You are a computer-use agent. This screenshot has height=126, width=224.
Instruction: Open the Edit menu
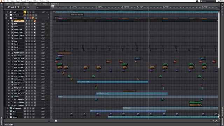[x=8, y=1]
